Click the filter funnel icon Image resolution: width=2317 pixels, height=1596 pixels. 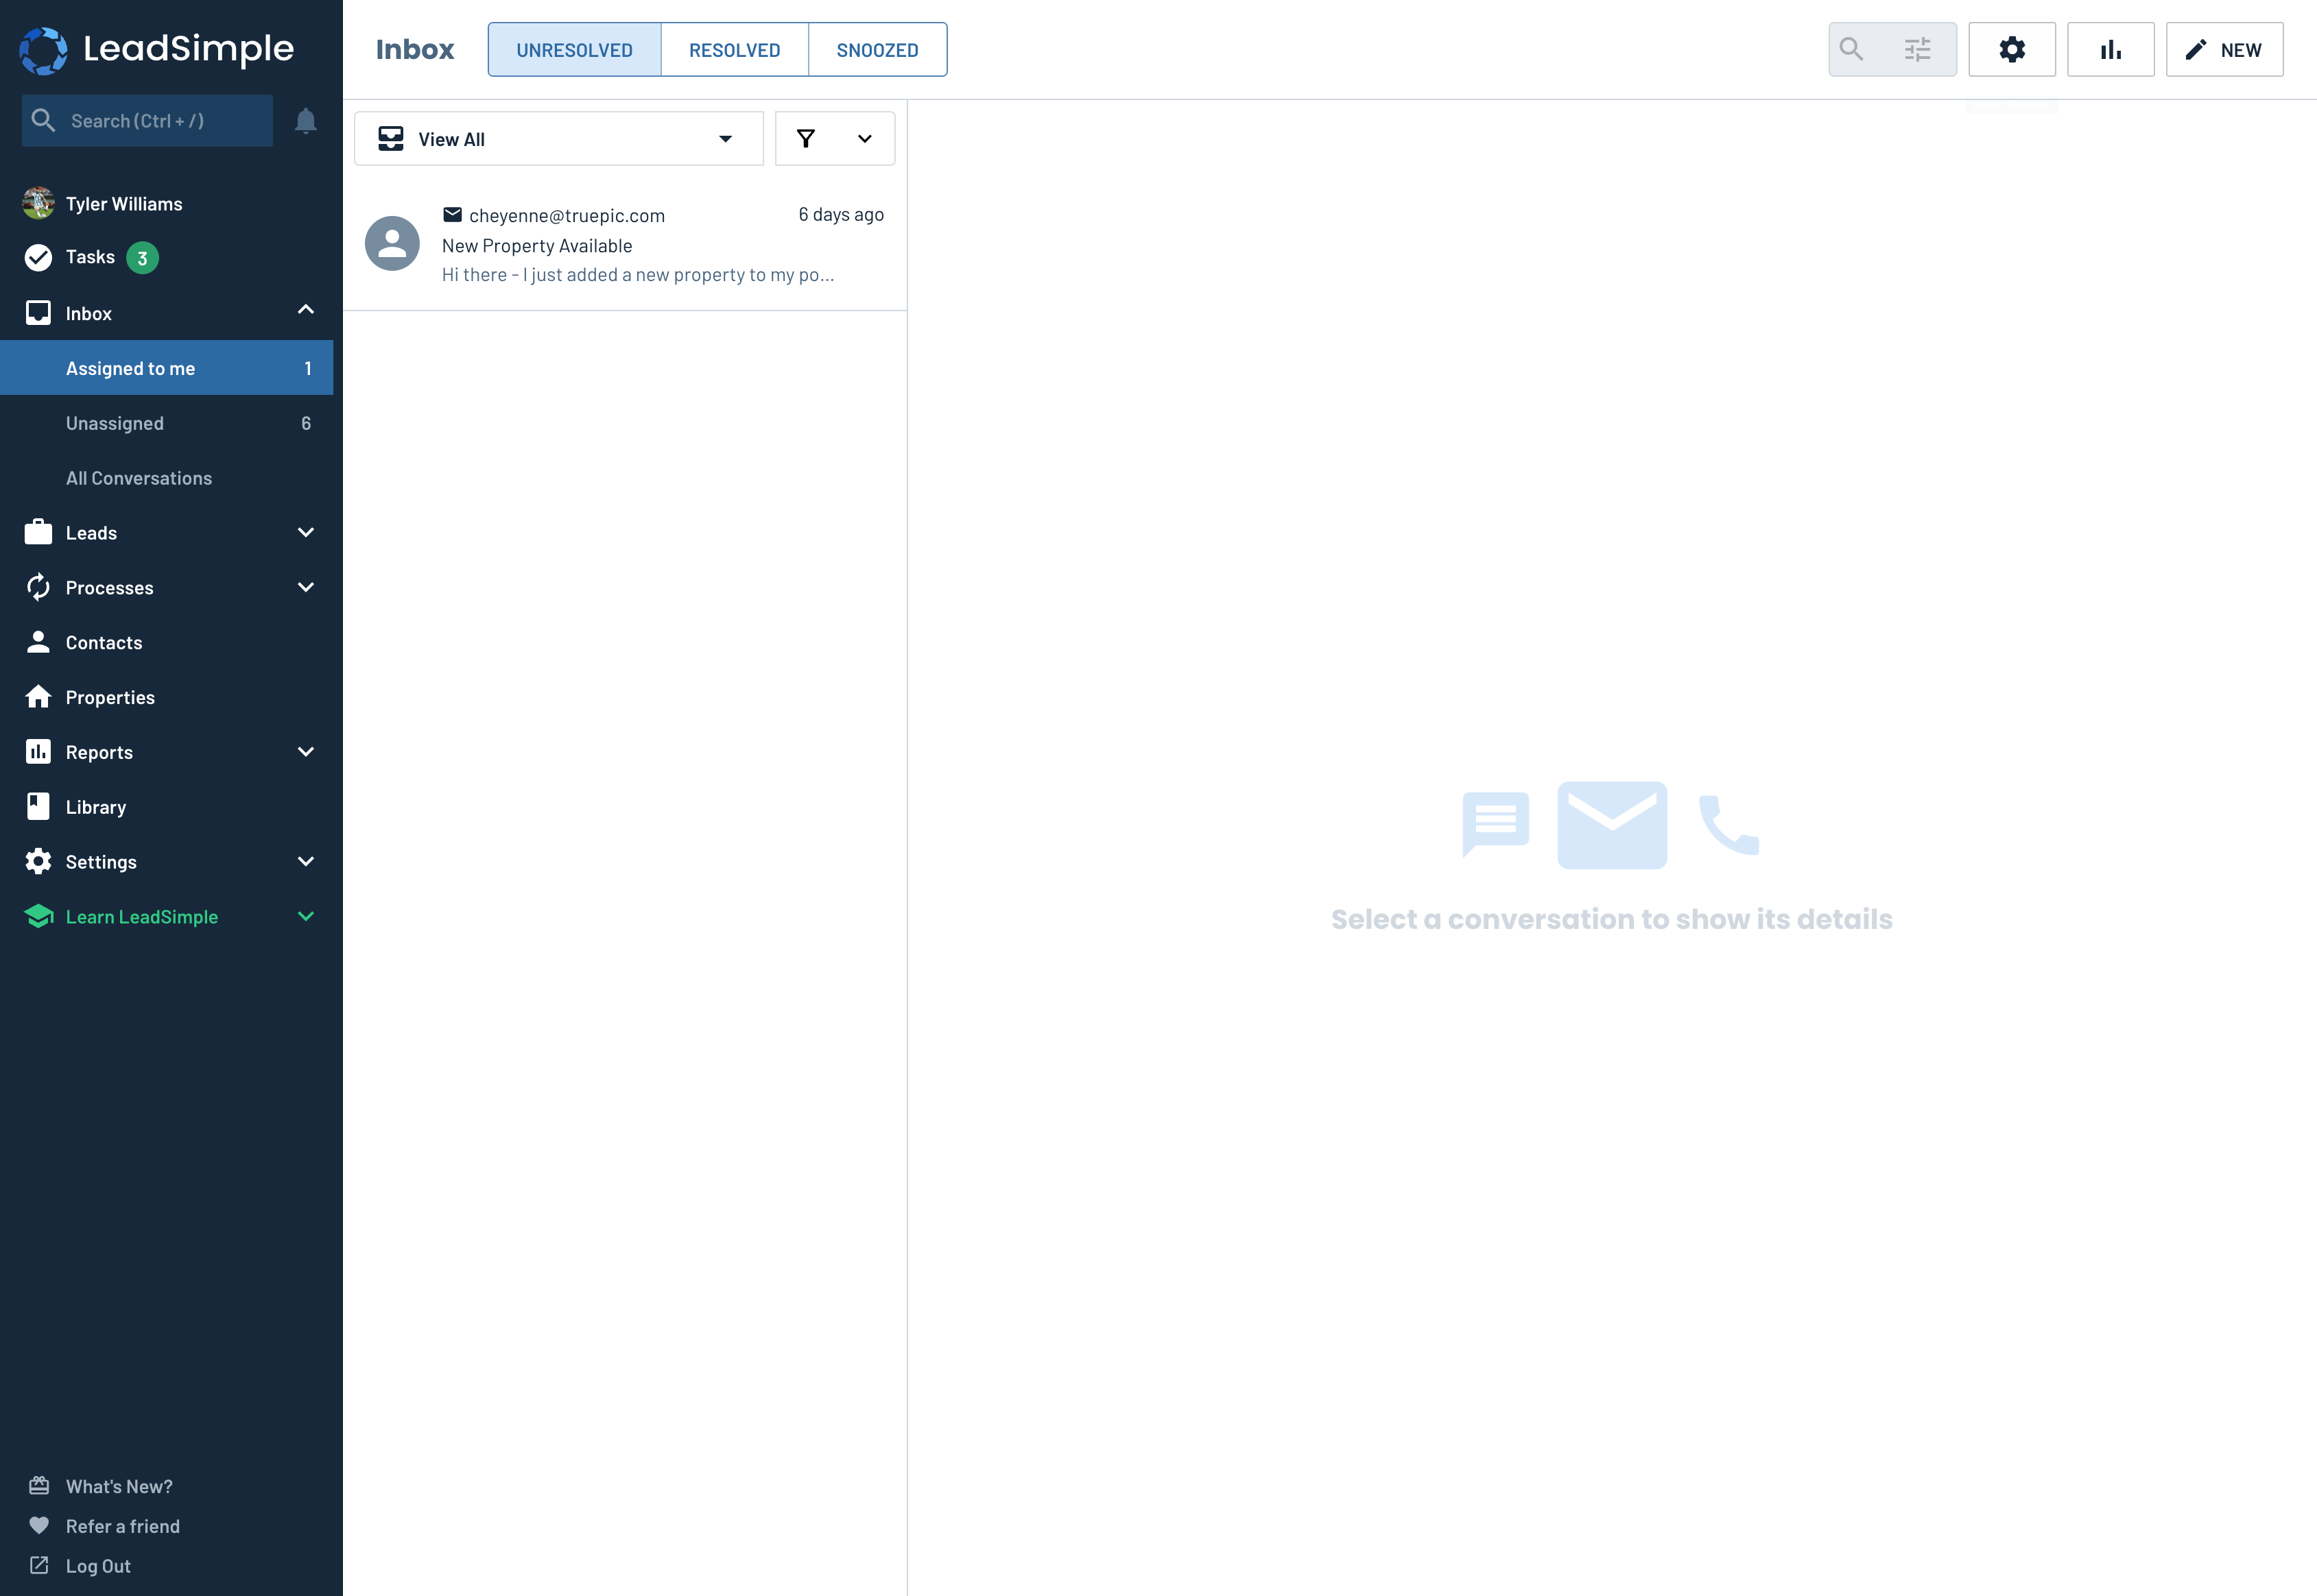807,137
